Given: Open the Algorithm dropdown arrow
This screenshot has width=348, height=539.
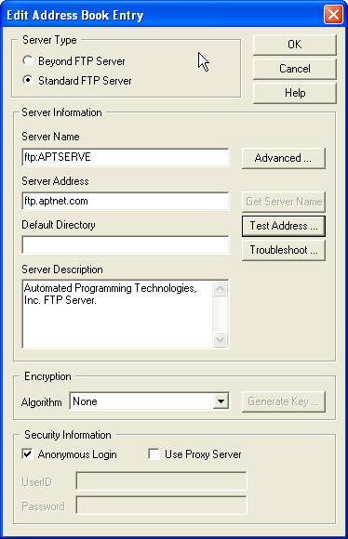Looking at the screenshot, I should (221, 401).
